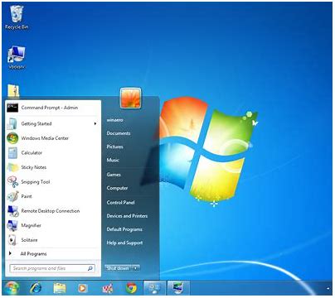335x298 pixels.
Task: Click the Windows Media Center icon
Action: (x=12, y=138)
